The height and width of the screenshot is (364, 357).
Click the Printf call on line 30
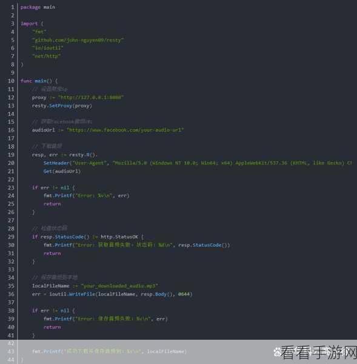136,245
